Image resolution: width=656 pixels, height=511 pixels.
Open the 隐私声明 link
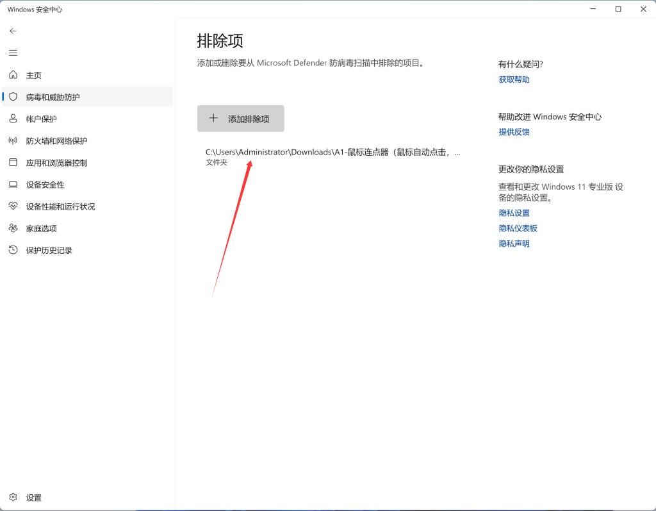pos(514,244)
